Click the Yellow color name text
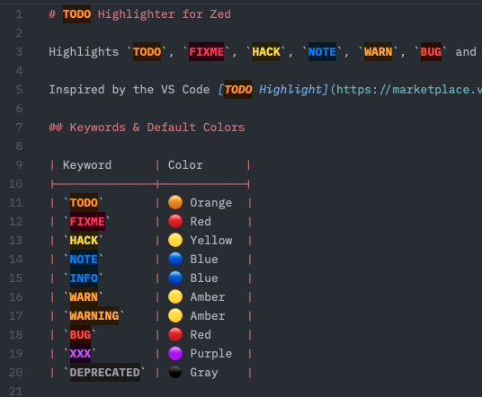 (x=211, y=241)
